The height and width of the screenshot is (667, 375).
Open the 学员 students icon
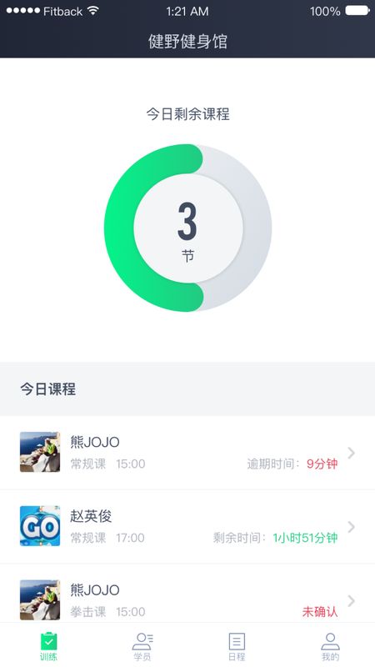click(142, 641)
